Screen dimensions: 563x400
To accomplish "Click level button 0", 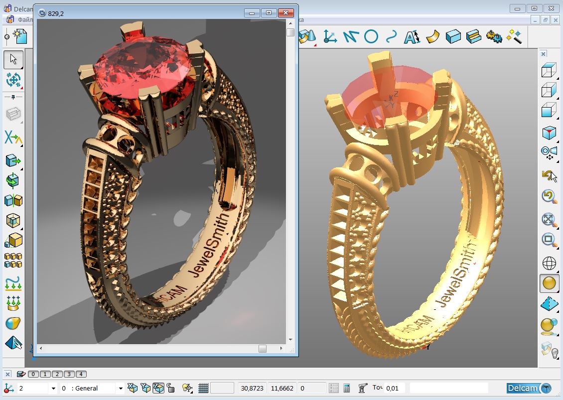I will tap(33, 374).
